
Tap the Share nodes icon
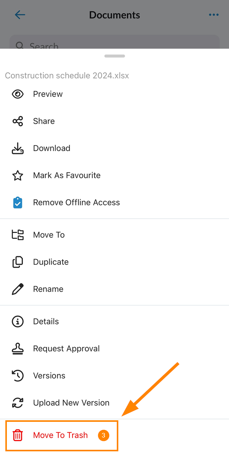coord(18,121)
